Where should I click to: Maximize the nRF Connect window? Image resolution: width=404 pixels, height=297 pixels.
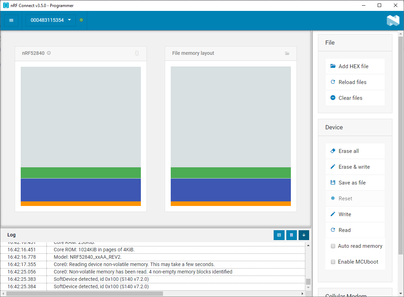(x=379, y=5)
